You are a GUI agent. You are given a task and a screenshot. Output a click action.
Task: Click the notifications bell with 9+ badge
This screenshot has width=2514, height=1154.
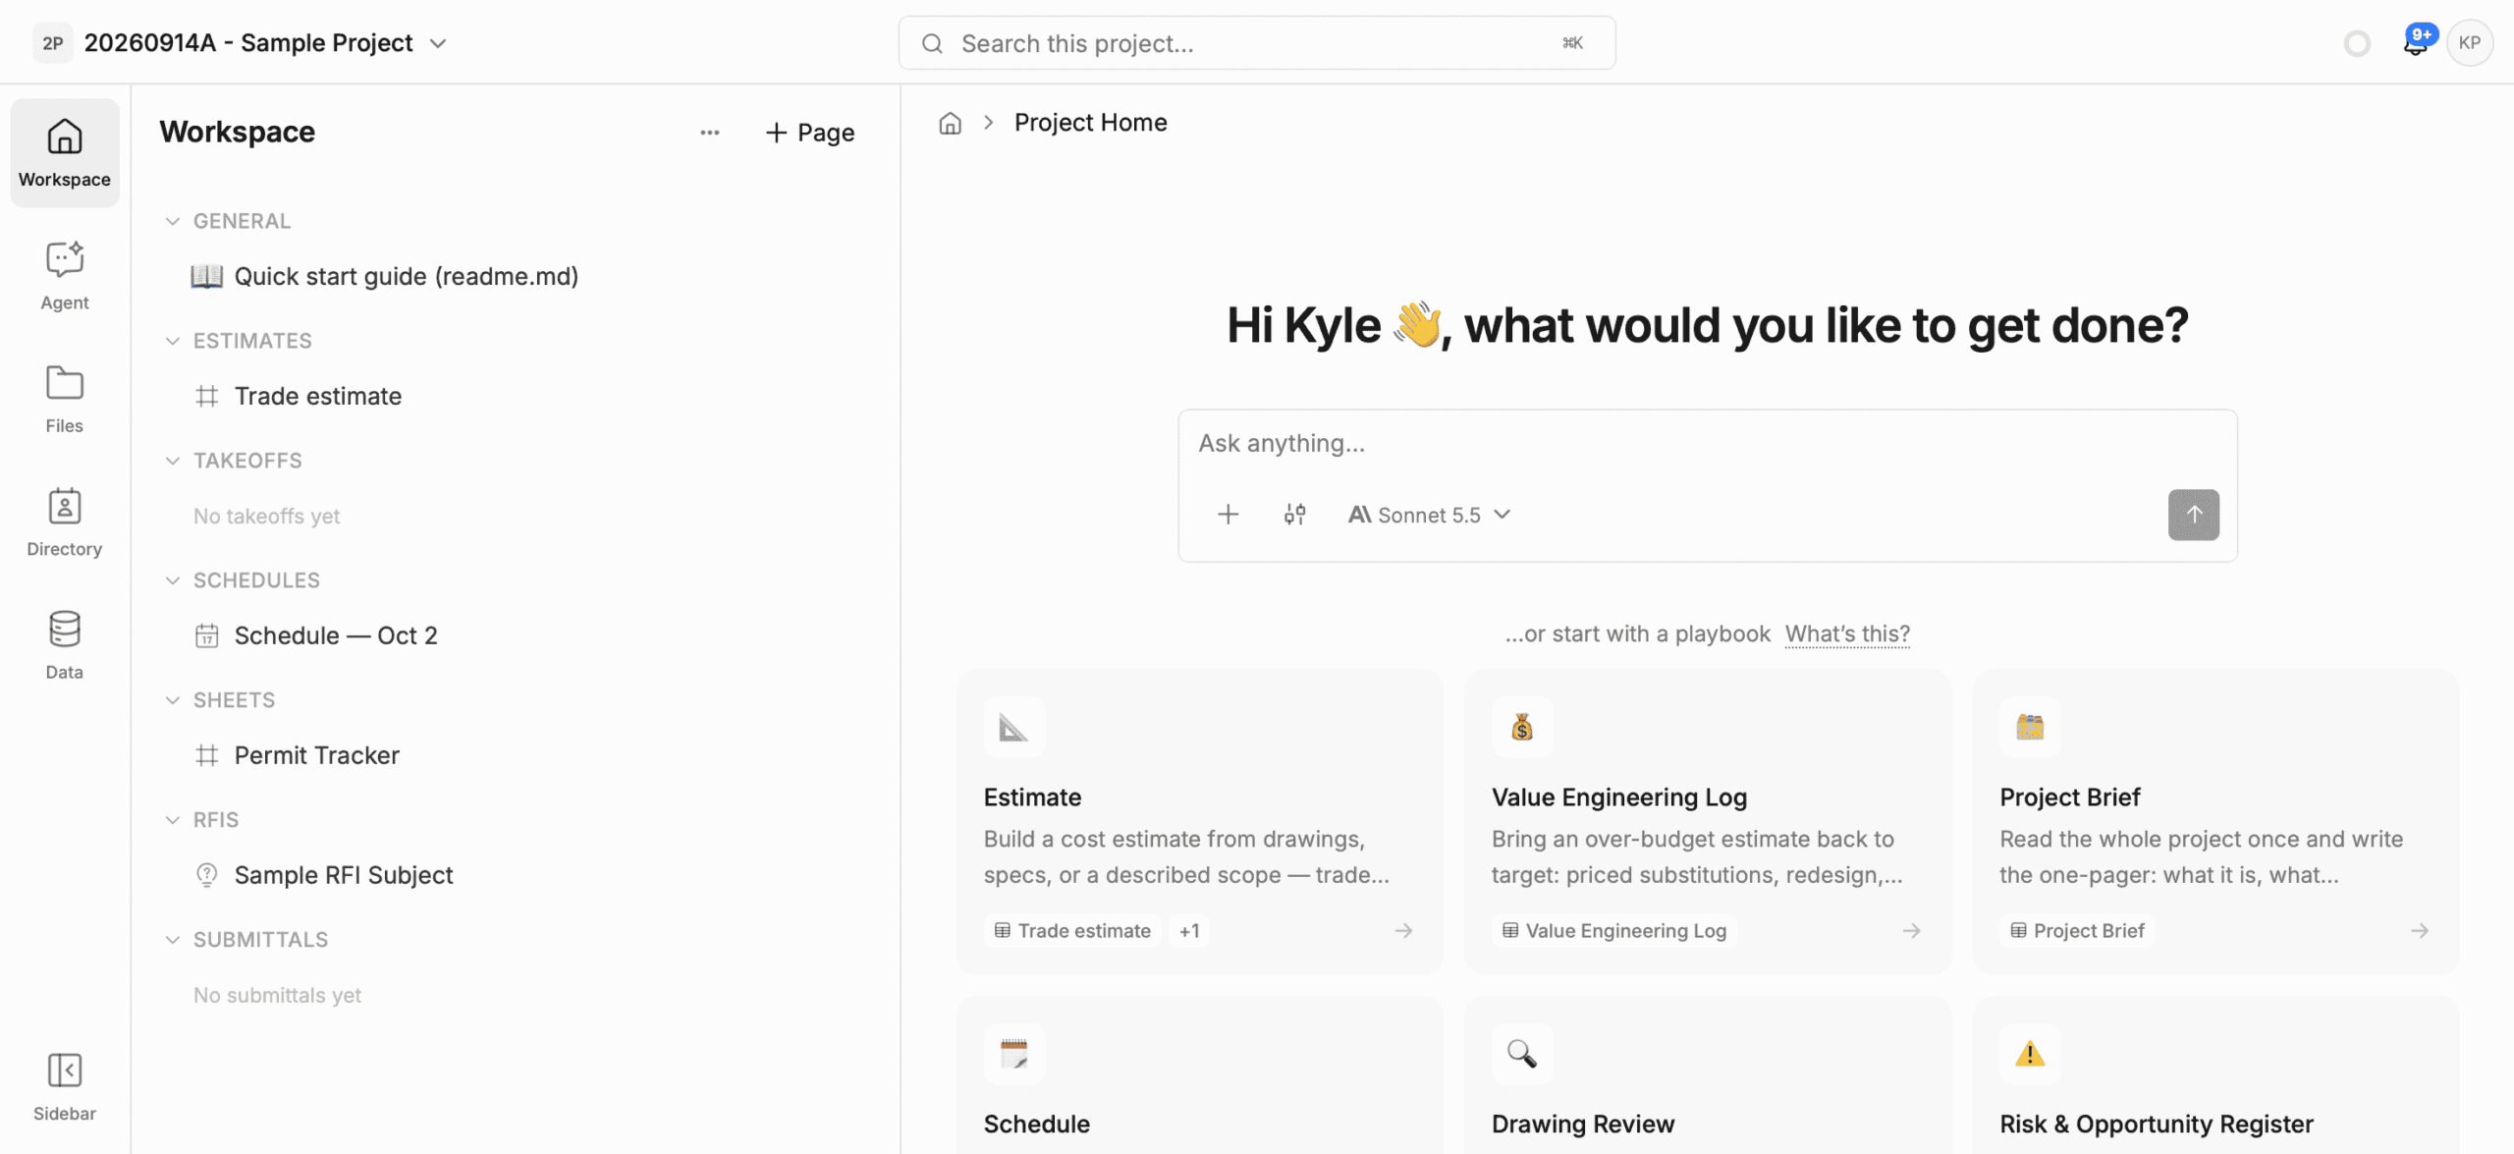[x=2417, y=42]
